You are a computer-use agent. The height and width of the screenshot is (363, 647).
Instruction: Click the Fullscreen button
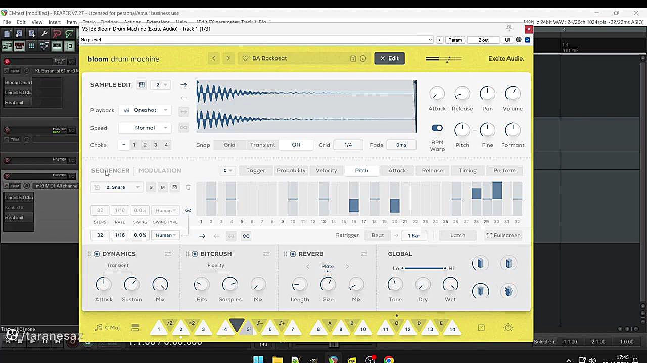click(x=503, y=235)
